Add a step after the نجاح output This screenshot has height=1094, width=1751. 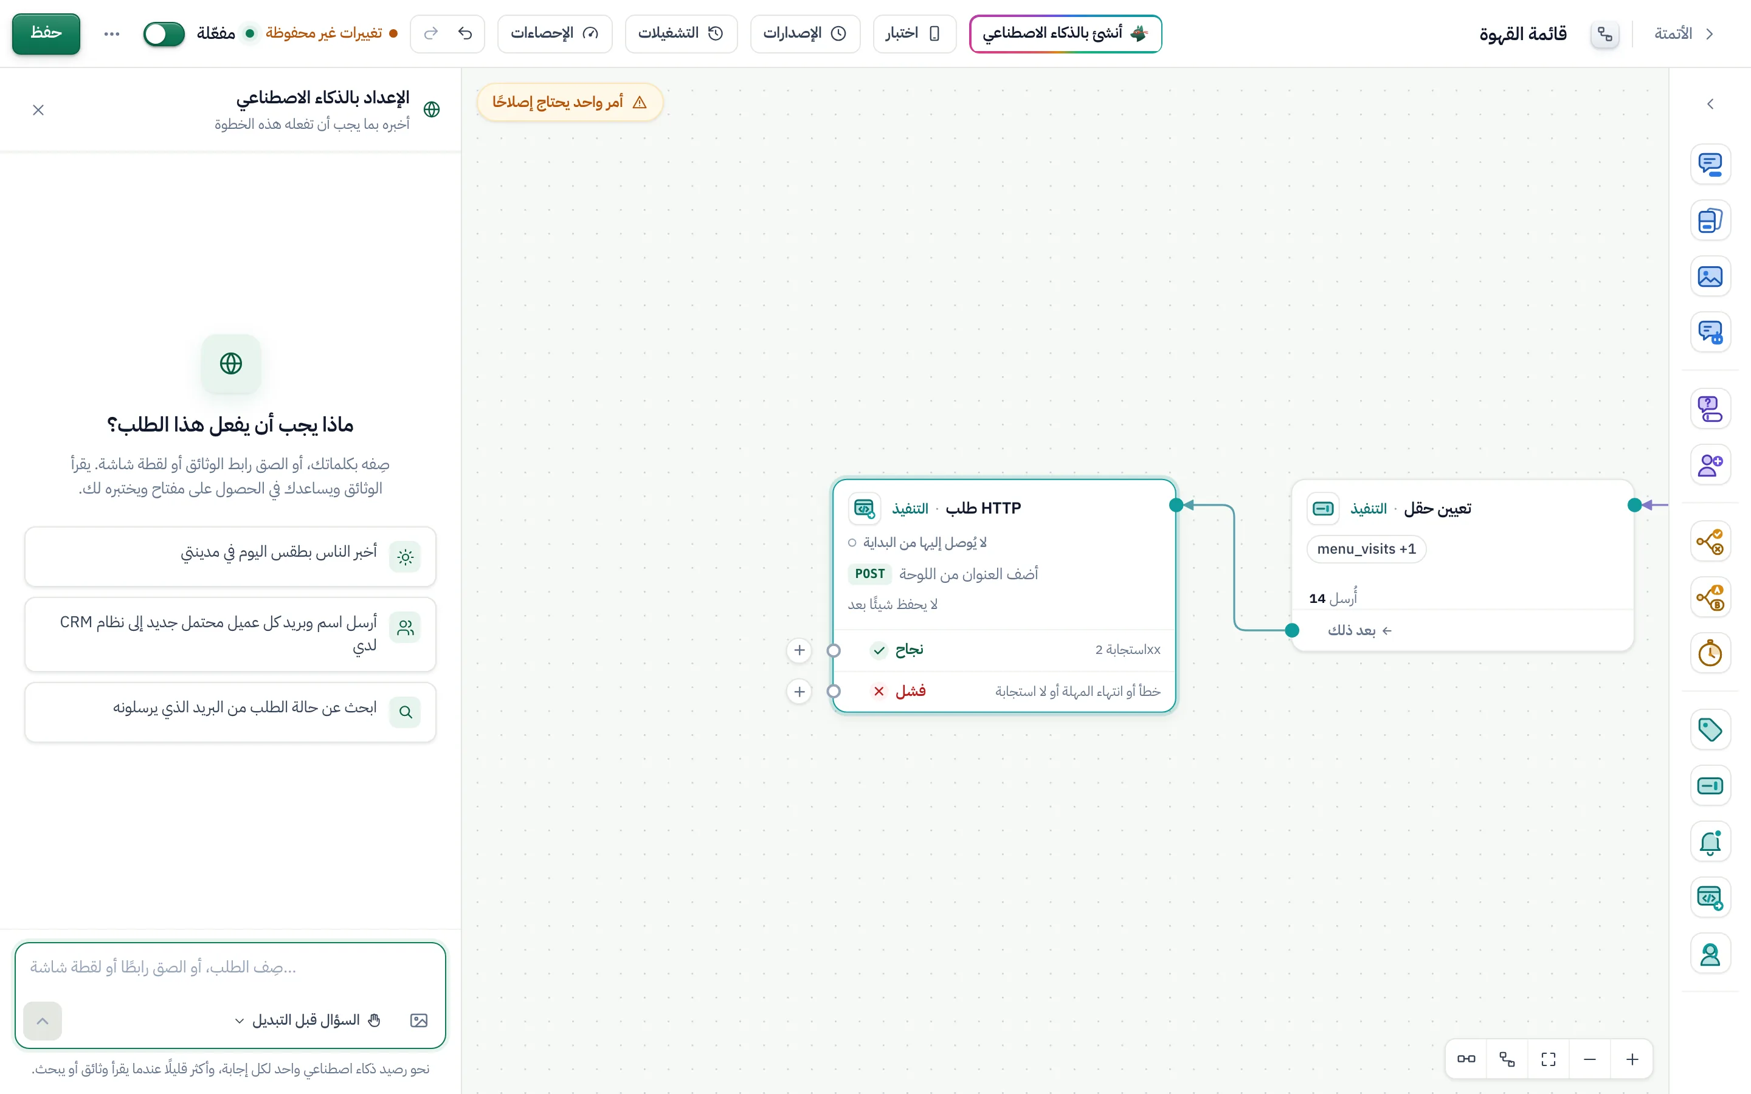(x=799, y=650)
